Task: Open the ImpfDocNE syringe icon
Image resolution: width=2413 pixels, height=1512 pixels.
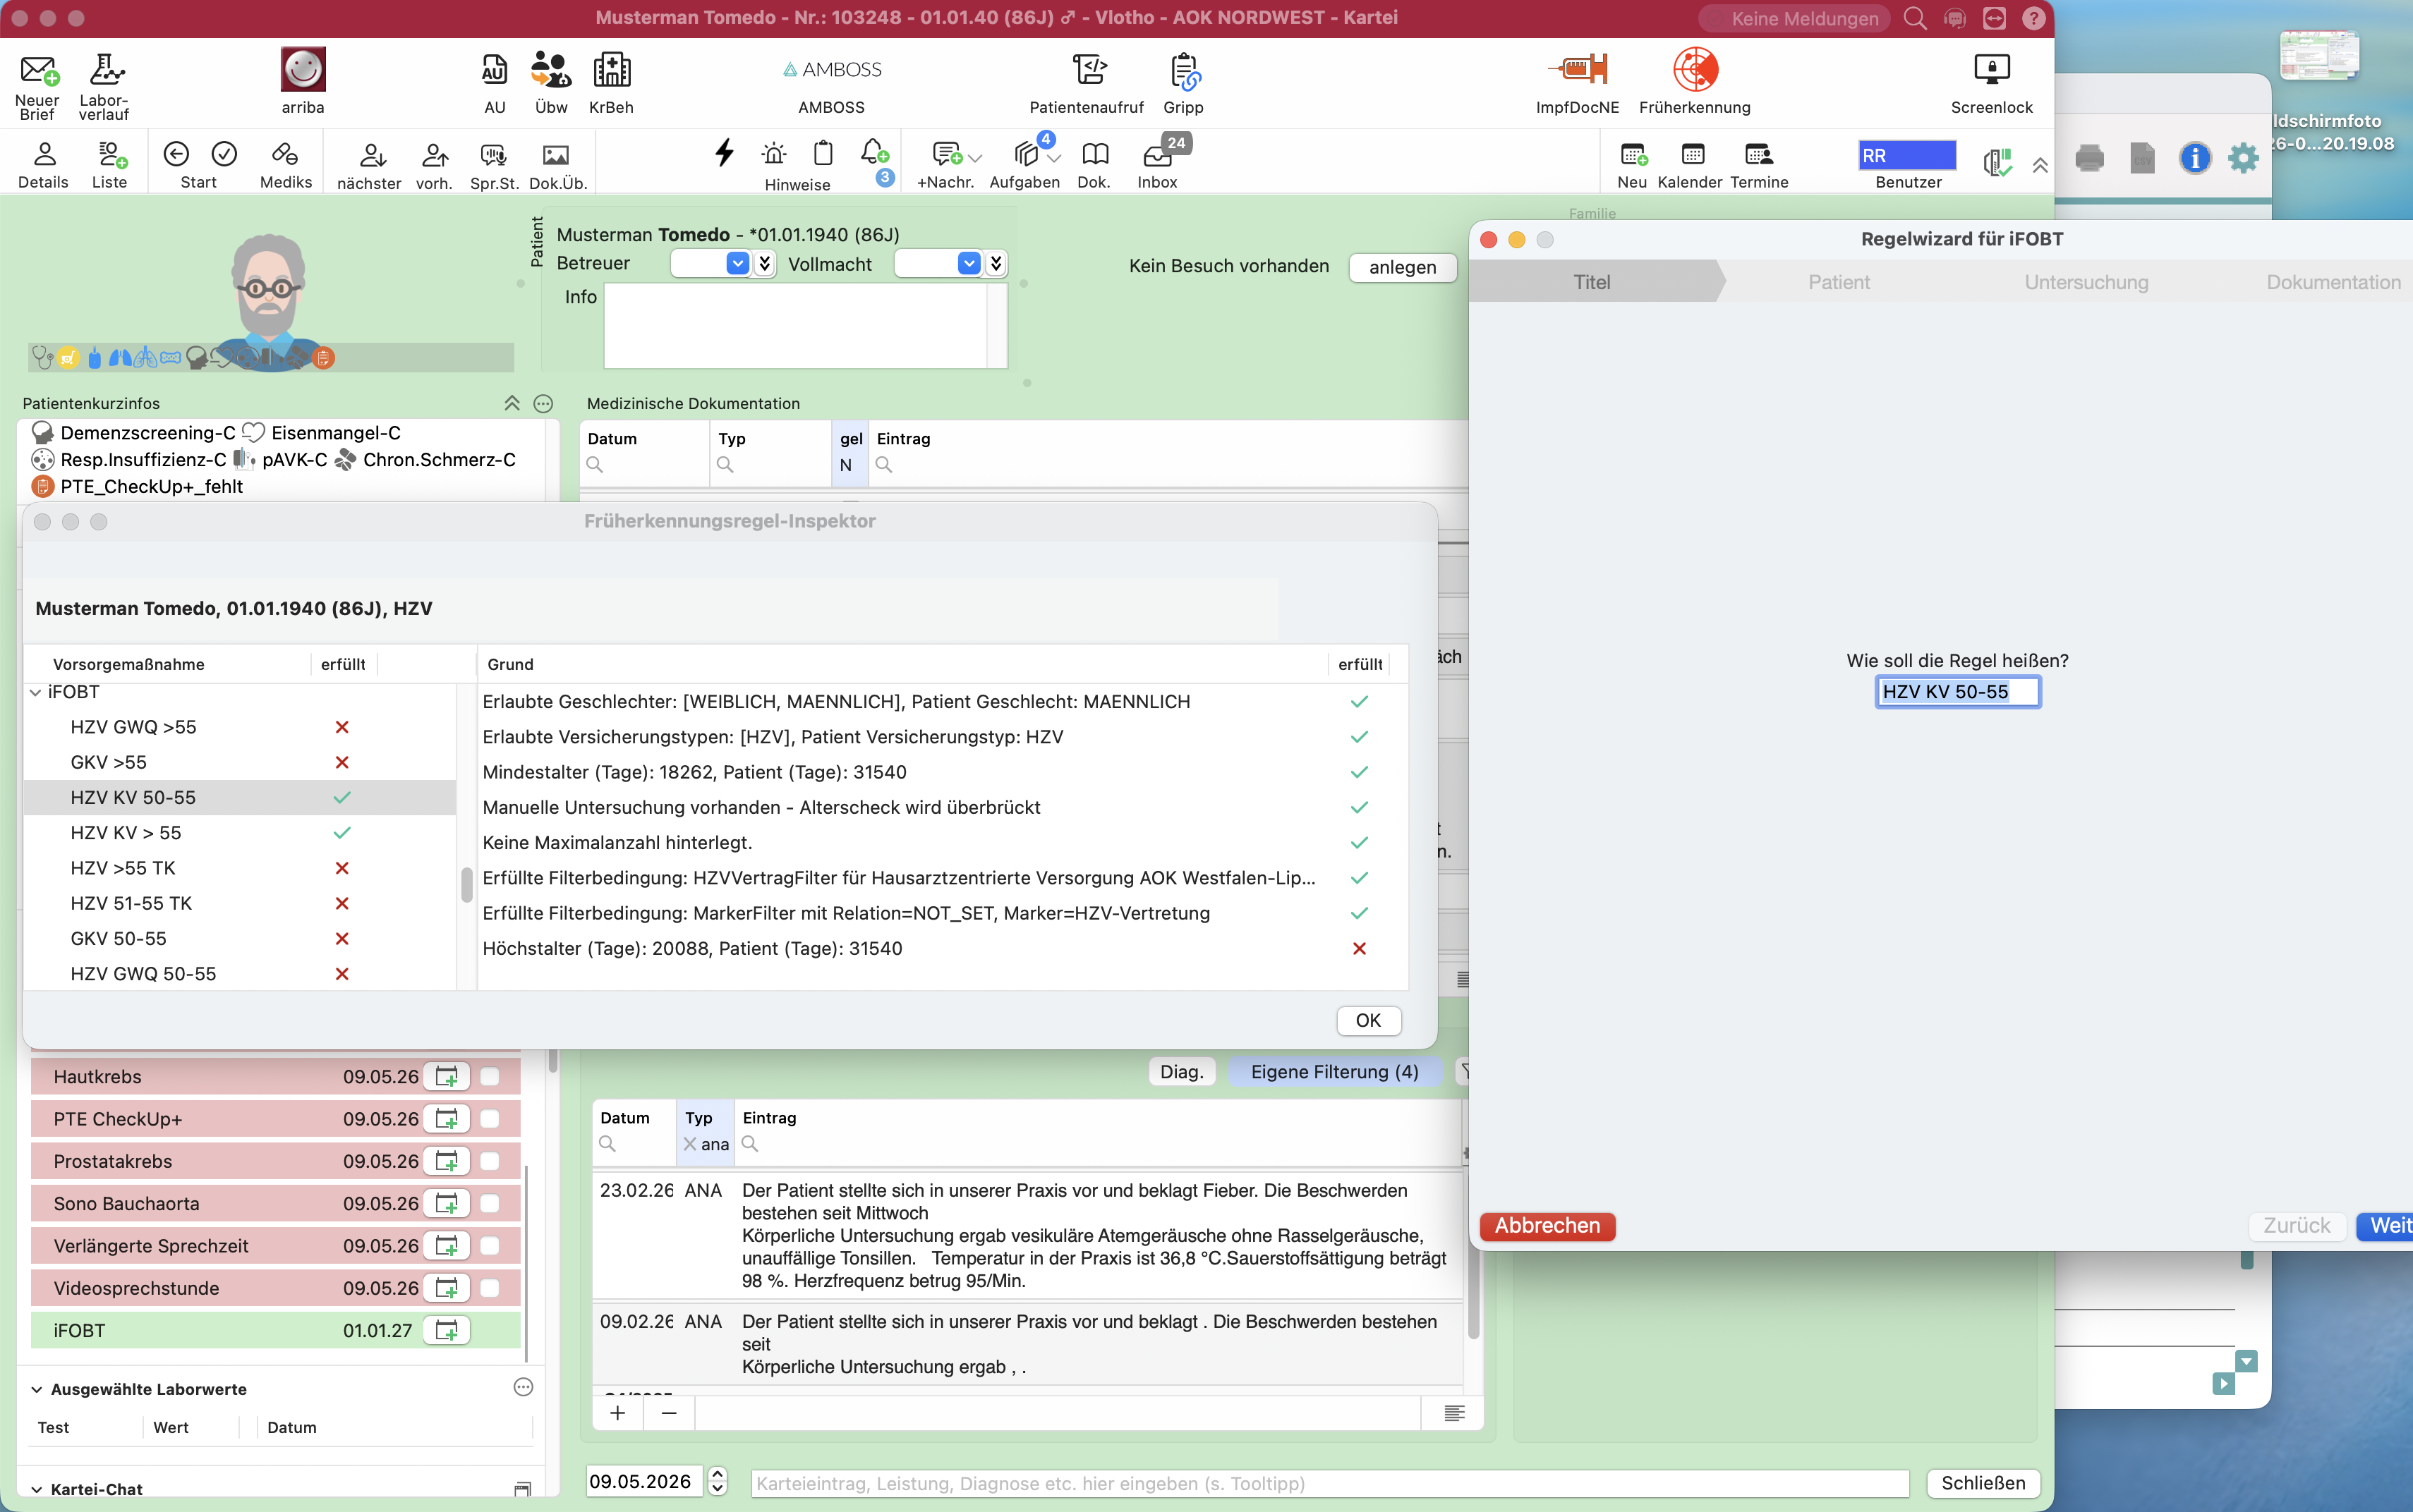Action: (x=1577, y=69)
